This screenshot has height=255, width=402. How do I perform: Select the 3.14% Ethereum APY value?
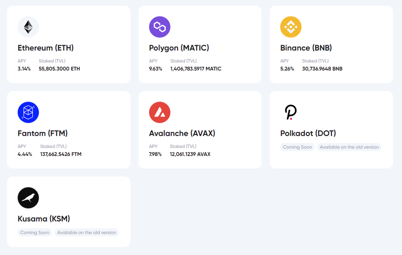24,69
